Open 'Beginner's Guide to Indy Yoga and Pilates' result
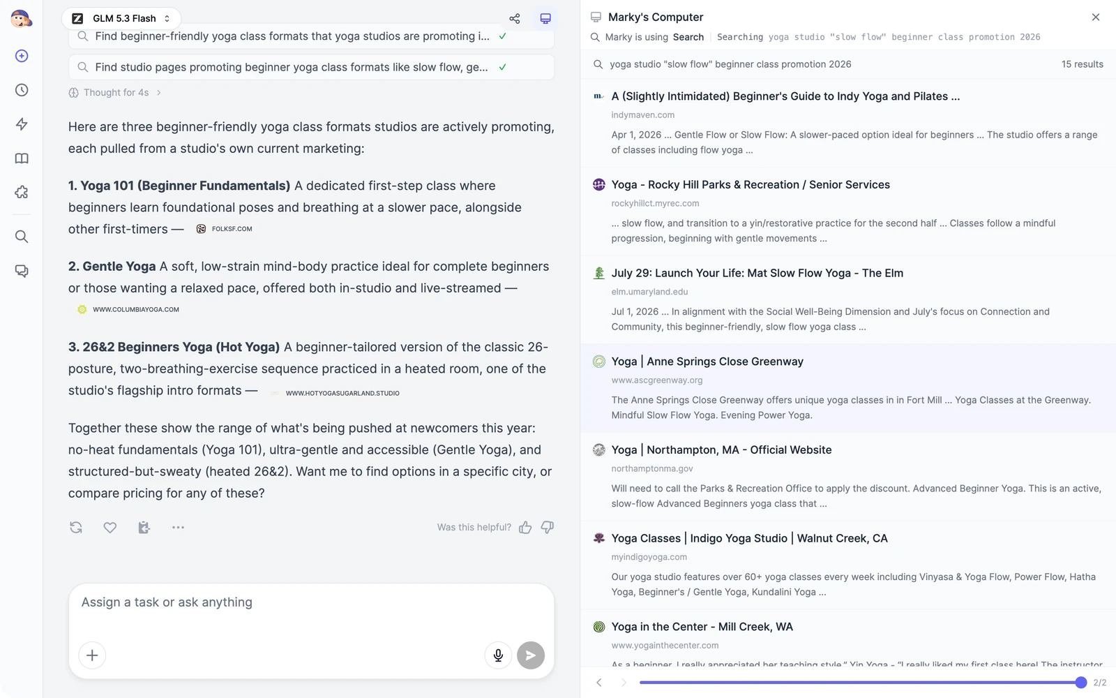 coord(785,96)
